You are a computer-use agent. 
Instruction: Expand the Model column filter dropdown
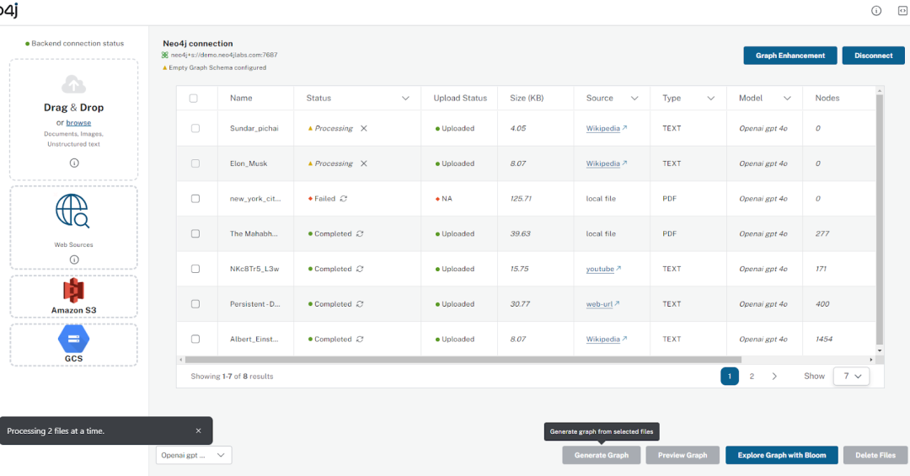coord(788,98)
